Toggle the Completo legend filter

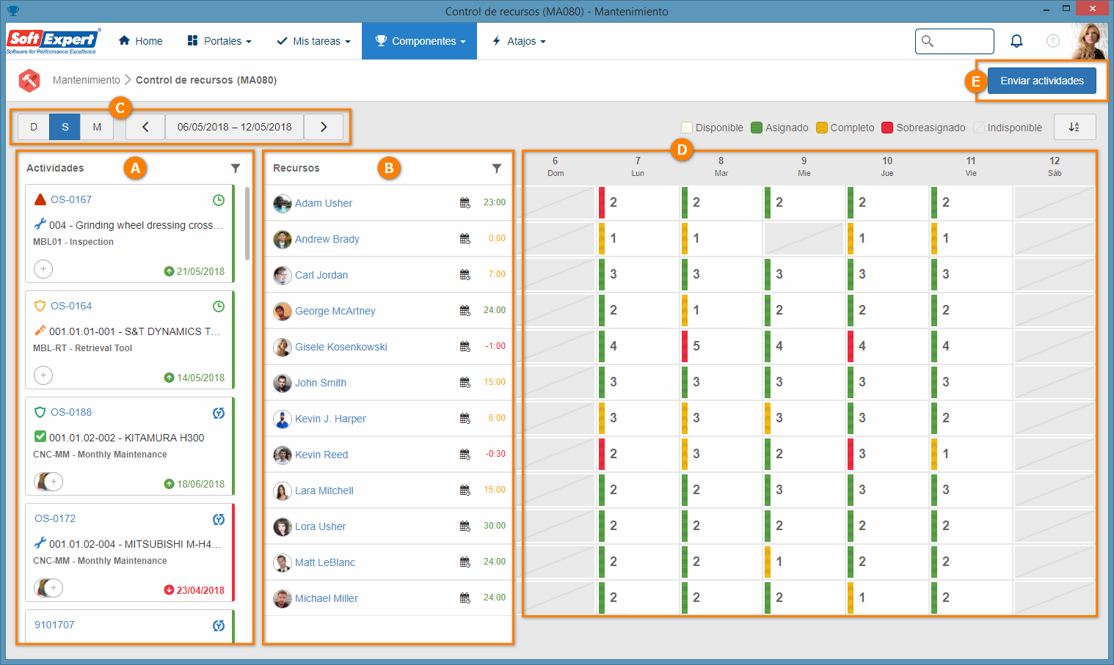(x=845, y=128)
